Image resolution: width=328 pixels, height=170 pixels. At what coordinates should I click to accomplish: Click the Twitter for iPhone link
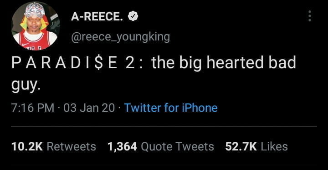171,108
